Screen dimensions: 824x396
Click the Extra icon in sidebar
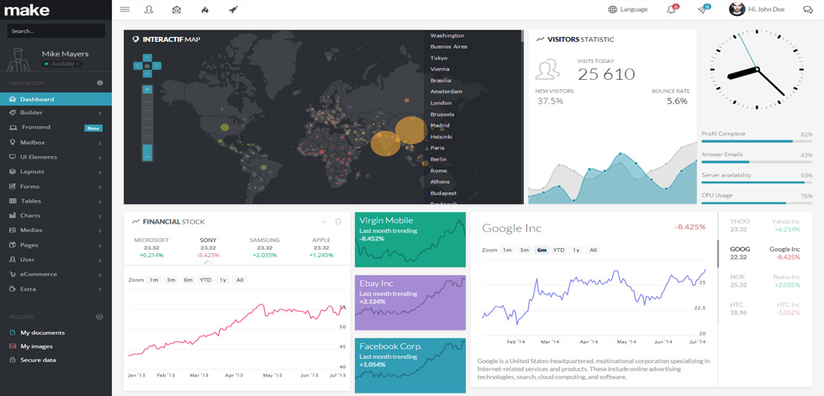pyautogui.click(x=13, y=289)
